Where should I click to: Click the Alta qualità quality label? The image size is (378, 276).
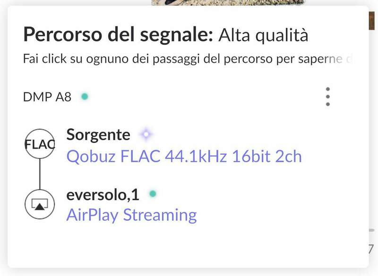(263, 35)
